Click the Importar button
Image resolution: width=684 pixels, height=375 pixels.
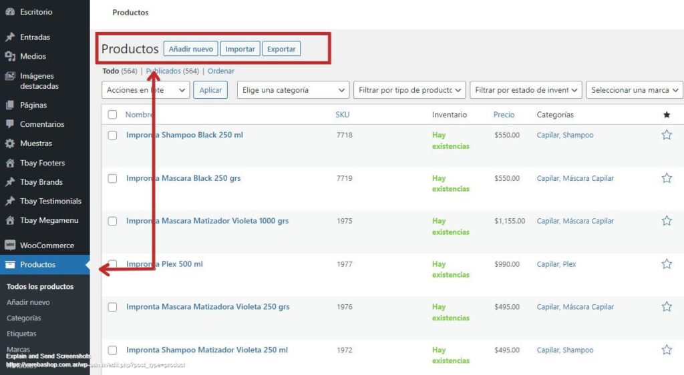click(240, 49)
